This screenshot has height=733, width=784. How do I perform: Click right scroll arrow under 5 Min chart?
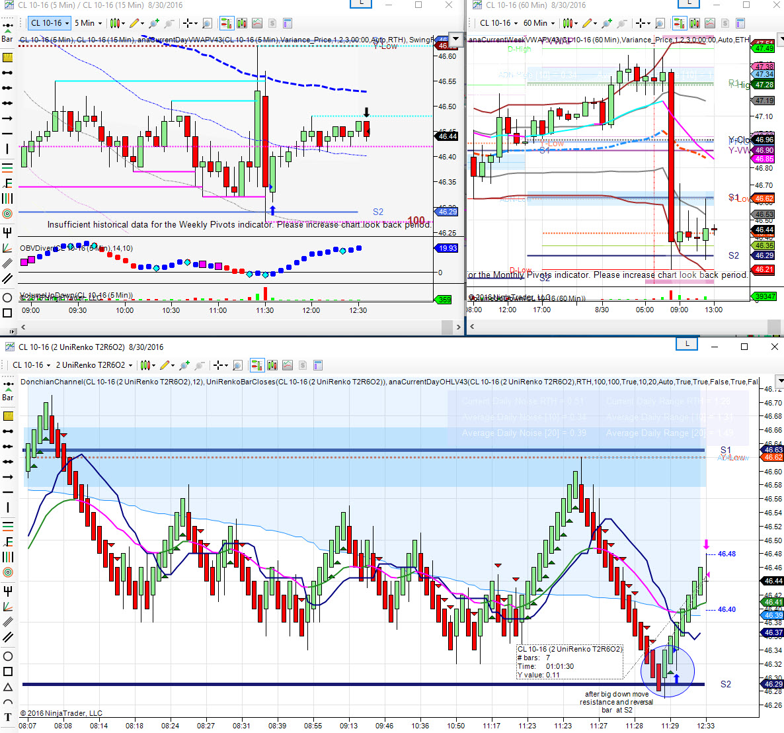(x=459, y=327)
